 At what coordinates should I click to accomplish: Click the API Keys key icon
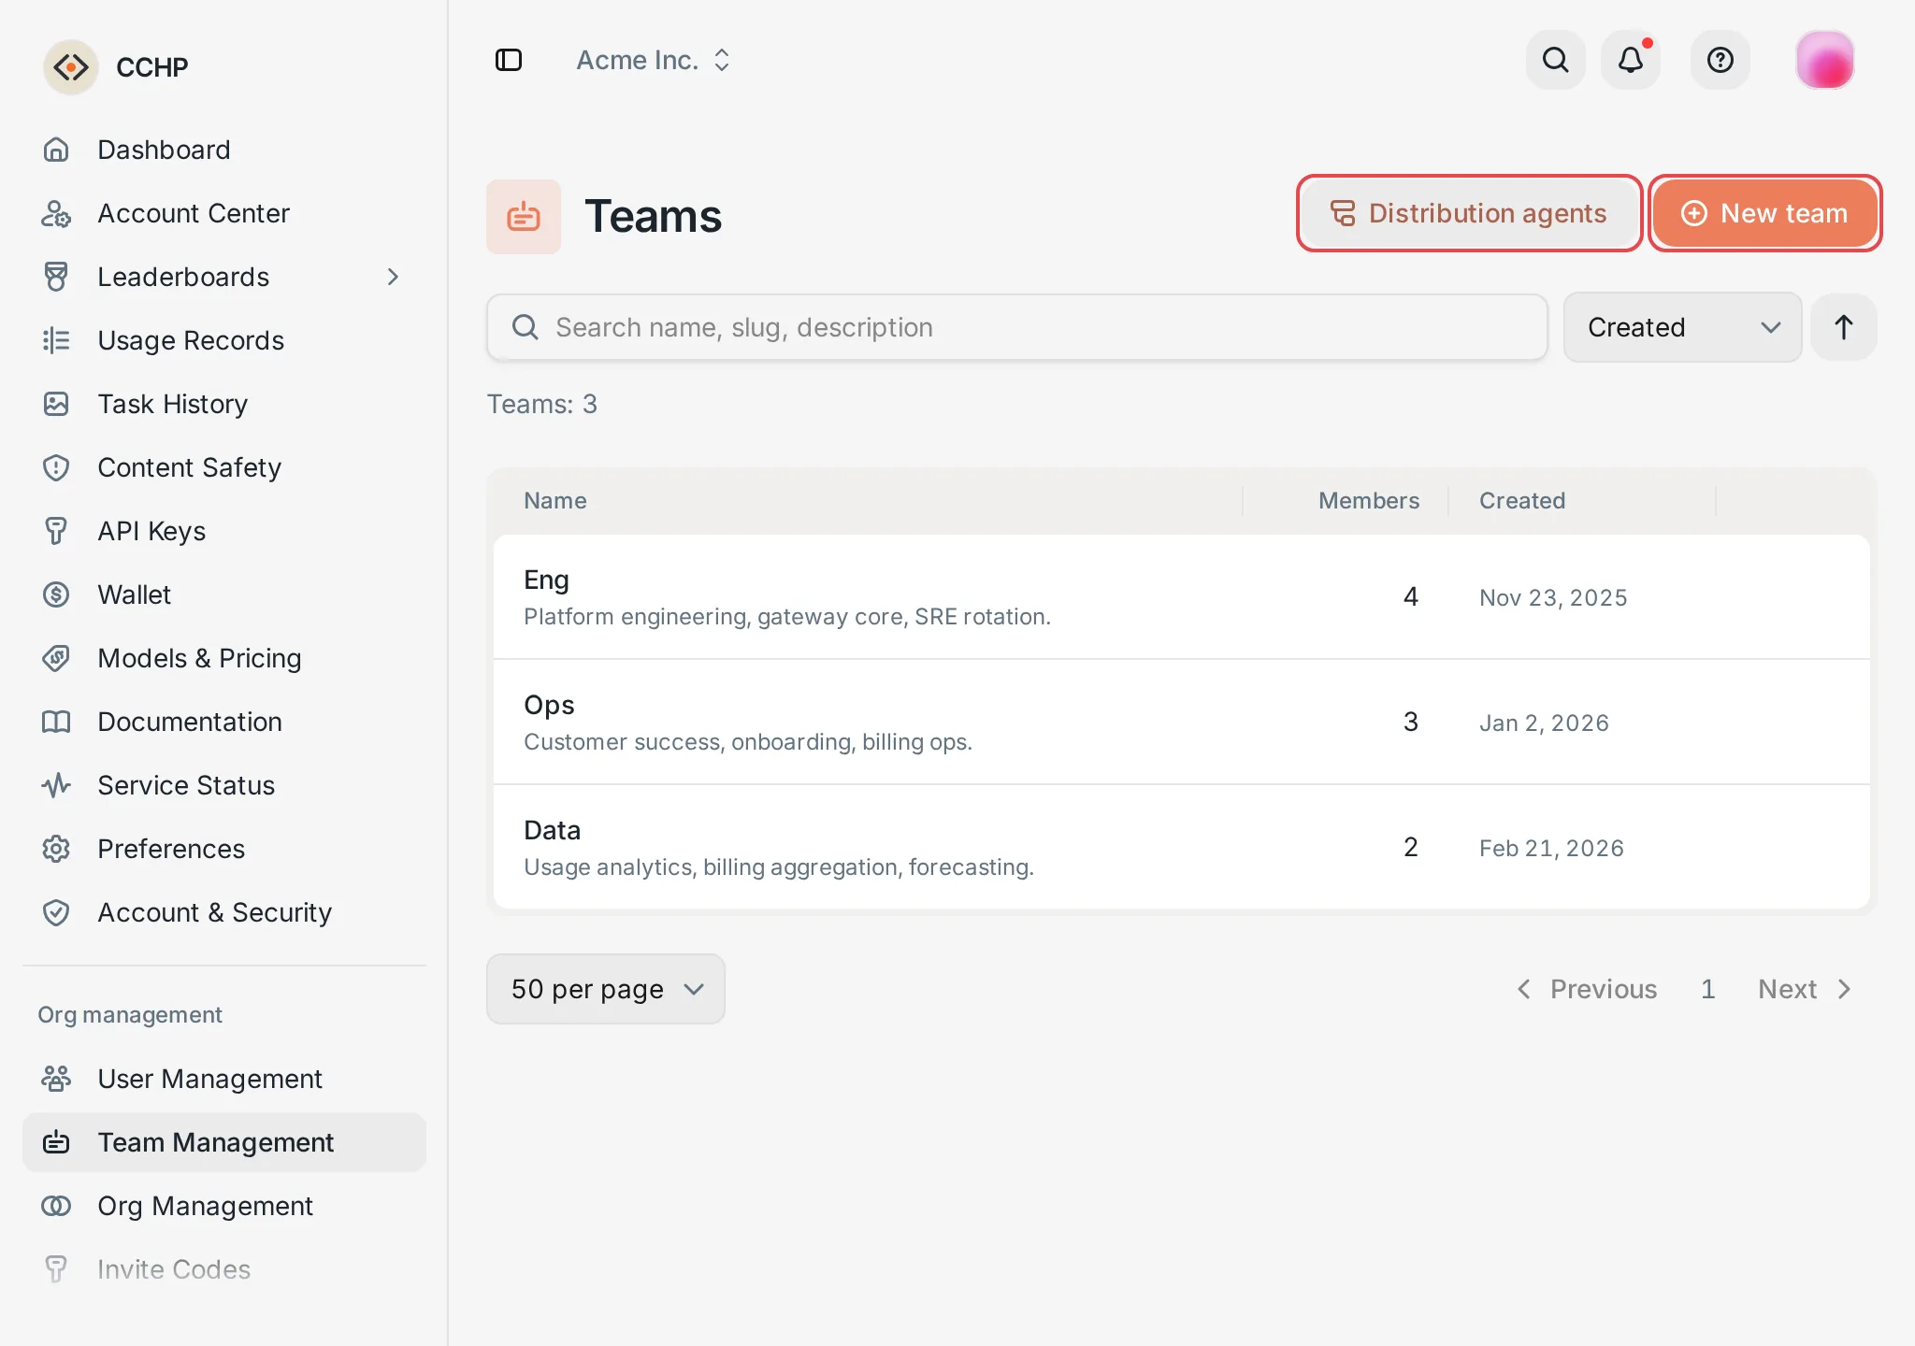click(56, 531)
